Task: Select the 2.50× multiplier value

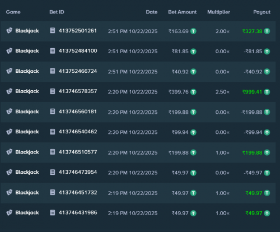Action: (222, 92)
